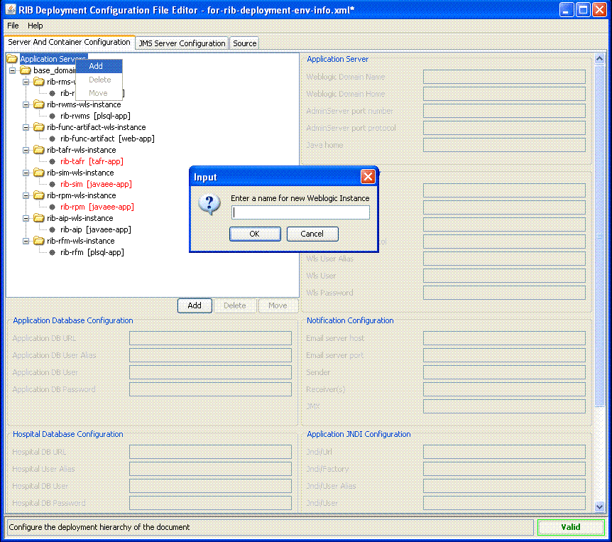Click the Add button below the tree
Viewport: 612px width, 542px height.
point(195,305)
